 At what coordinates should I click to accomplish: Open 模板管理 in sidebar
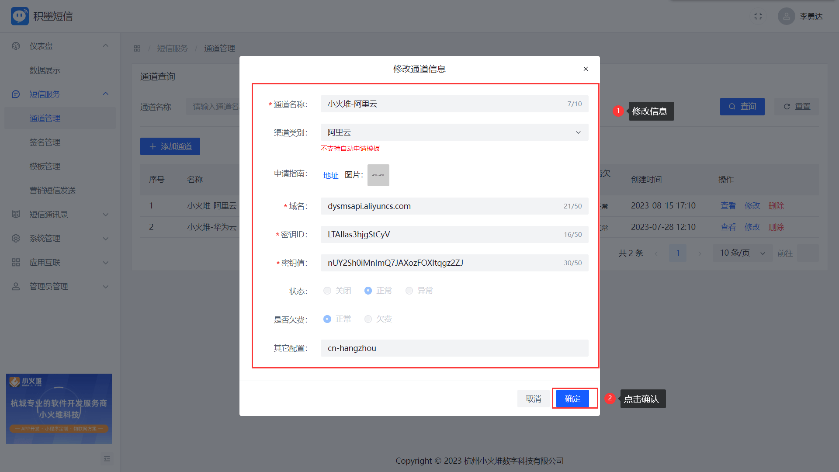click(x=45, y=166)
